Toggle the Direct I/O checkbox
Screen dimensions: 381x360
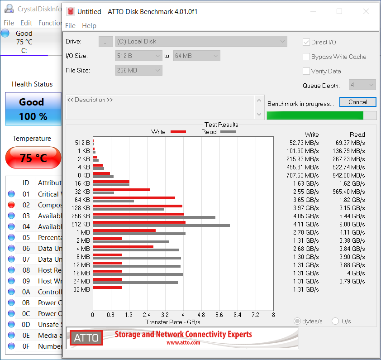[x=306, y=42]
